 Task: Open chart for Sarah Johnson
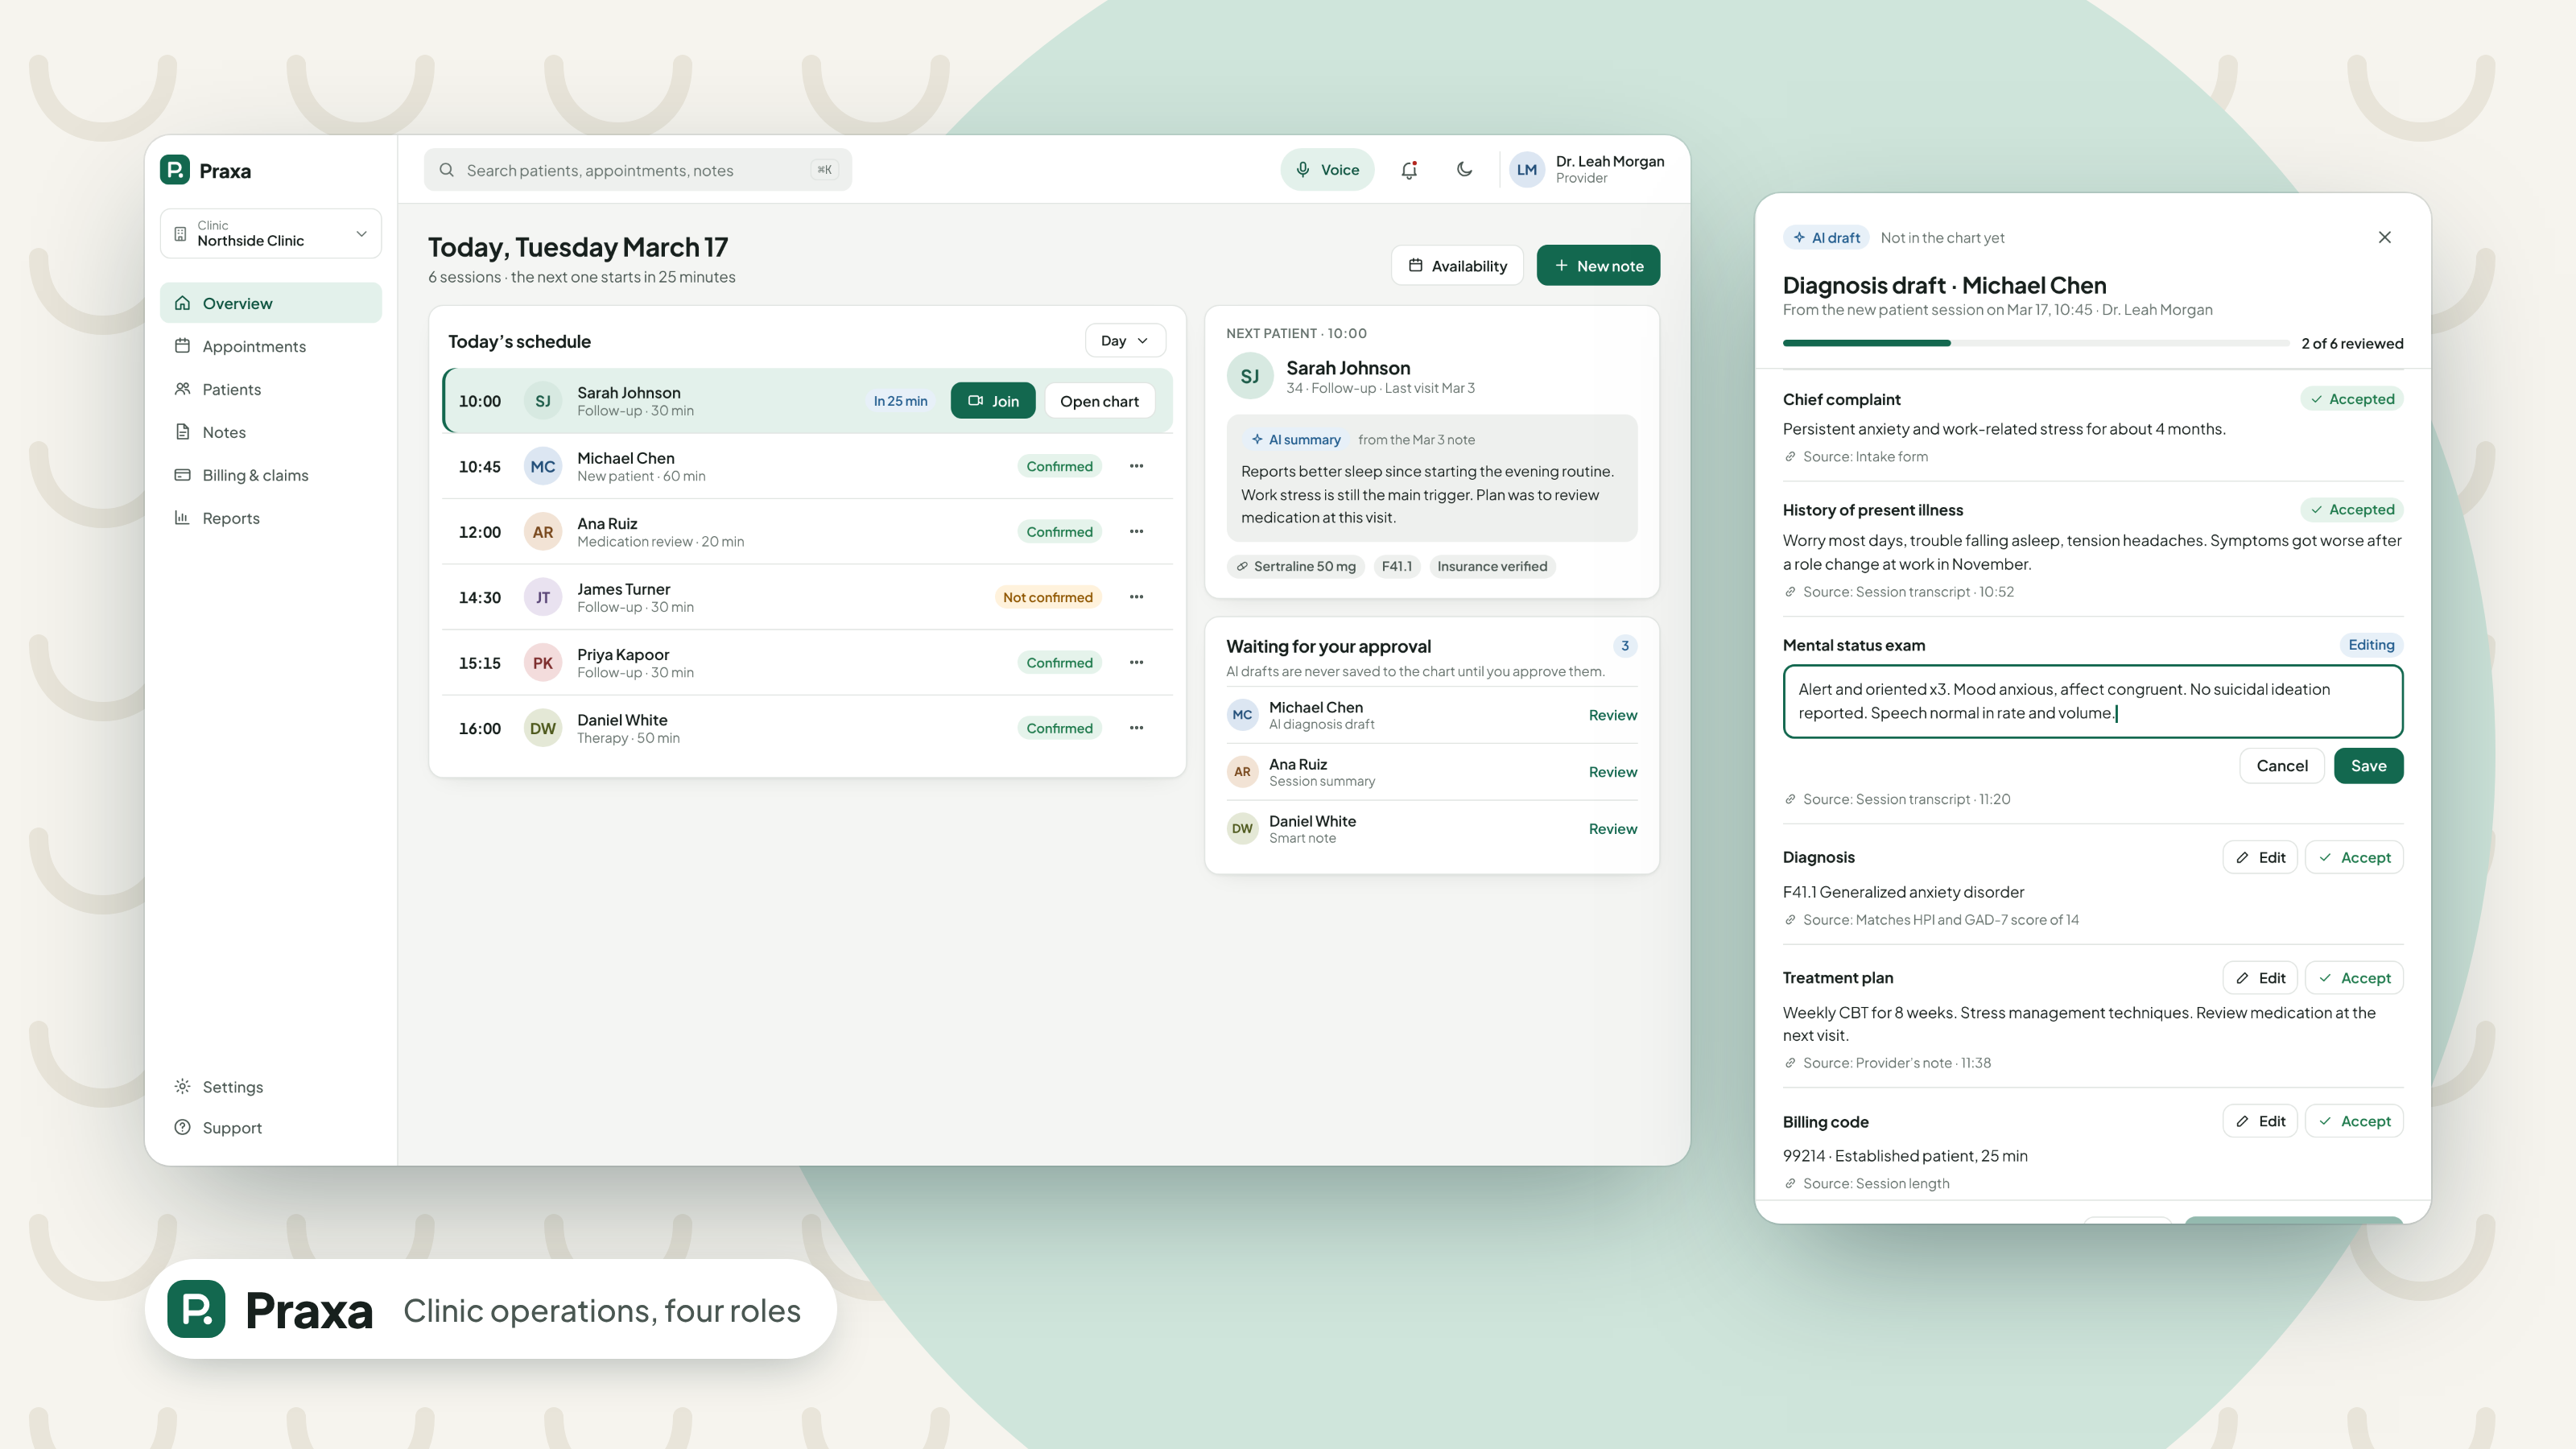[x=1099, y=401]
